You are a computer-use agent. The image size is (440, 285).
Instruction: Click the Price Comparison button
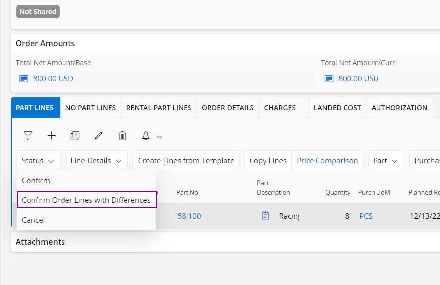tap(327, 161)
